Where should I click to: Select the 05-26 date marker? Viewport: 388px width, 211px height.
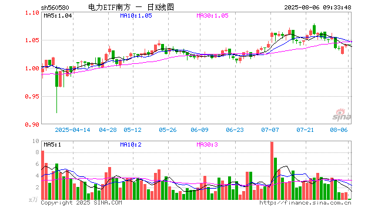[168, 130]
